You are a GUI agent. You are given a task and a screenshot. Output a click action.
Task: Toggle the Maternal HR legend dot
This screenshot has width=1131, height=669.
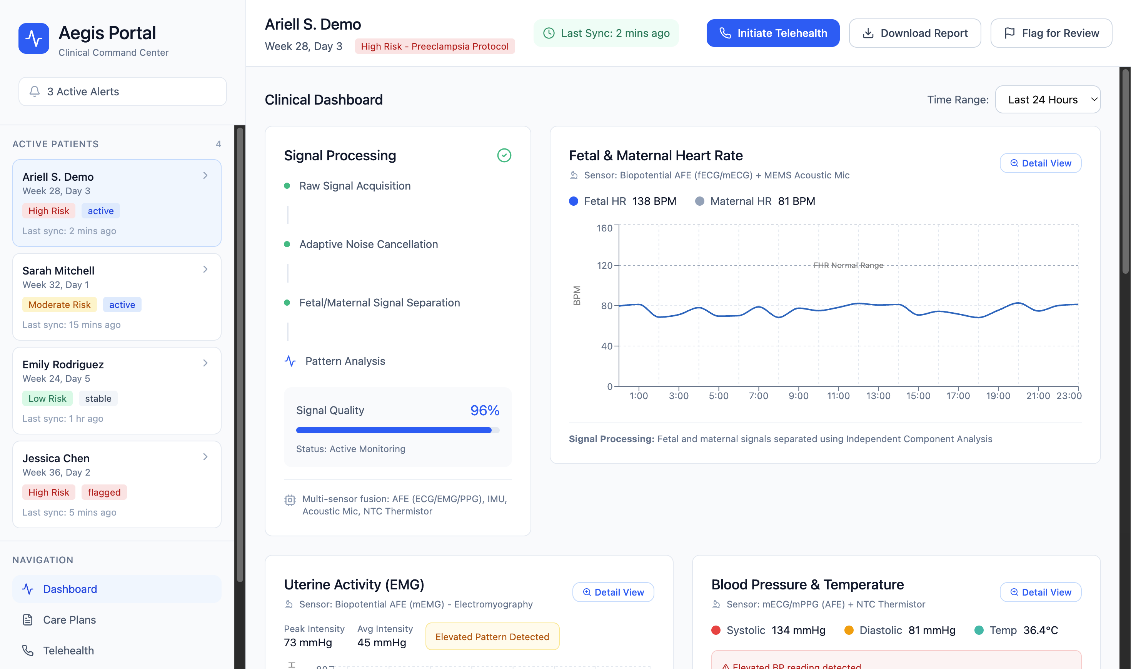699,201
